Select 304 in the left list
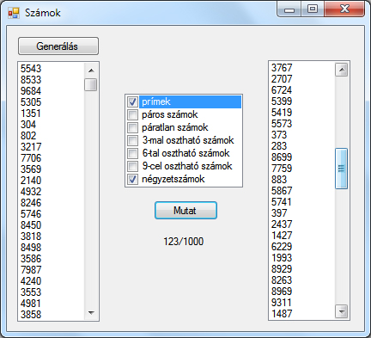This screenshot has width=371, height=338. pos(51,125)
